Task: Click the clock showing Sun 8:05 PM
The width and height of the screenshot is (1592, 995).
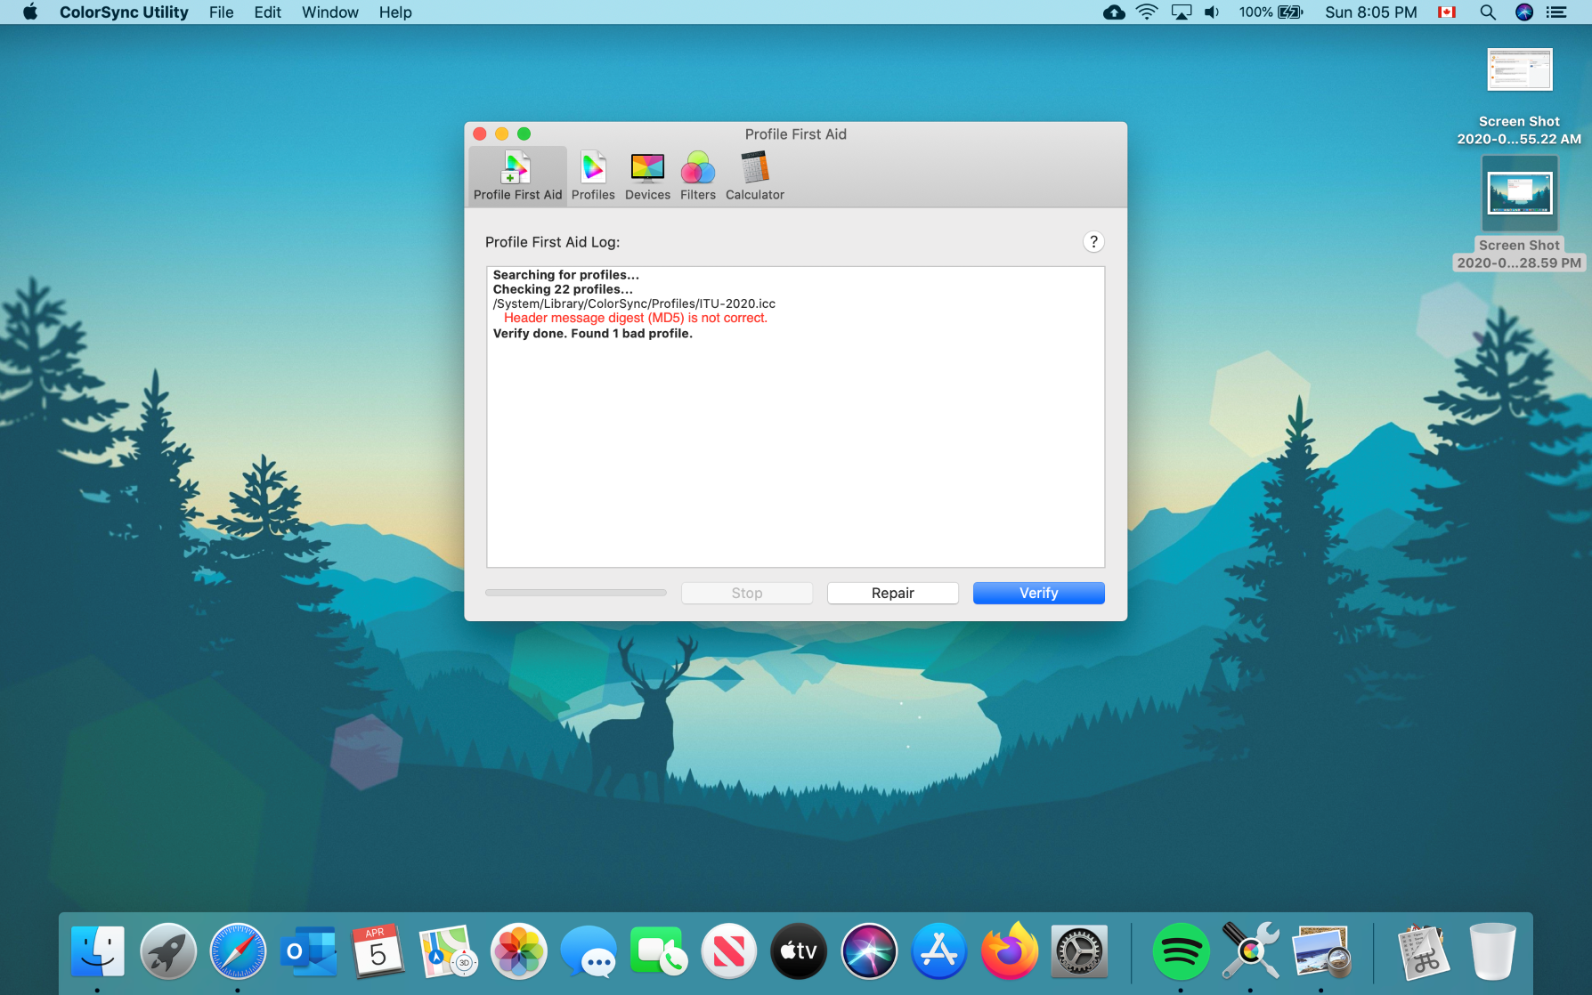Action: point(1371,12)
